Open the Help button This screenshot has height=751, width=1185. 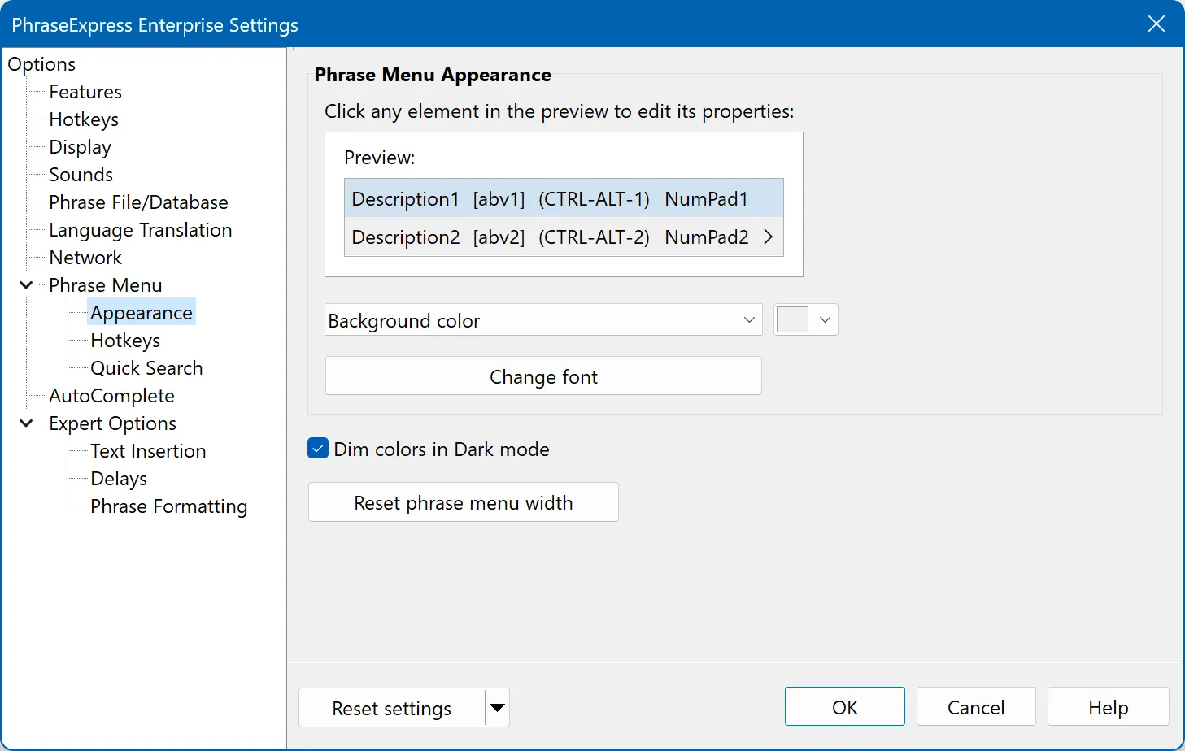click(1108, 706)
